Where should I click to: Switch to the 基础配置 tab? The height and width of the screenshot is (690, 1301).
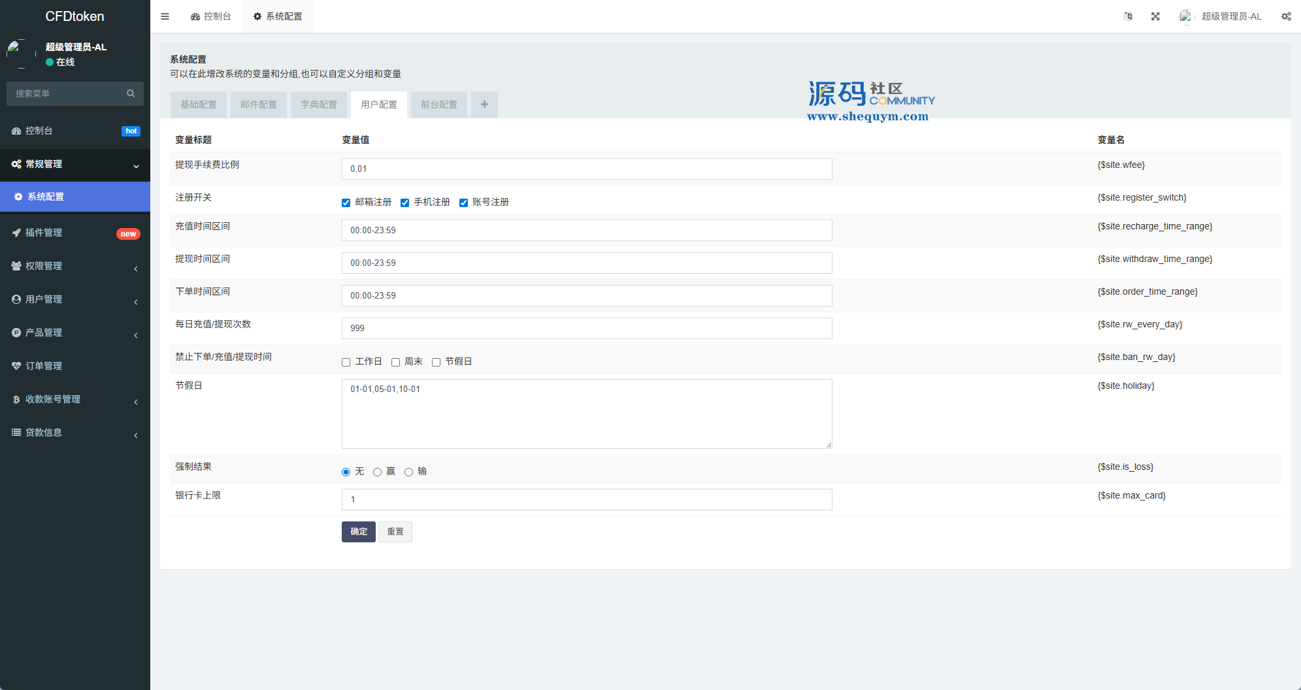tap(199, 105)
